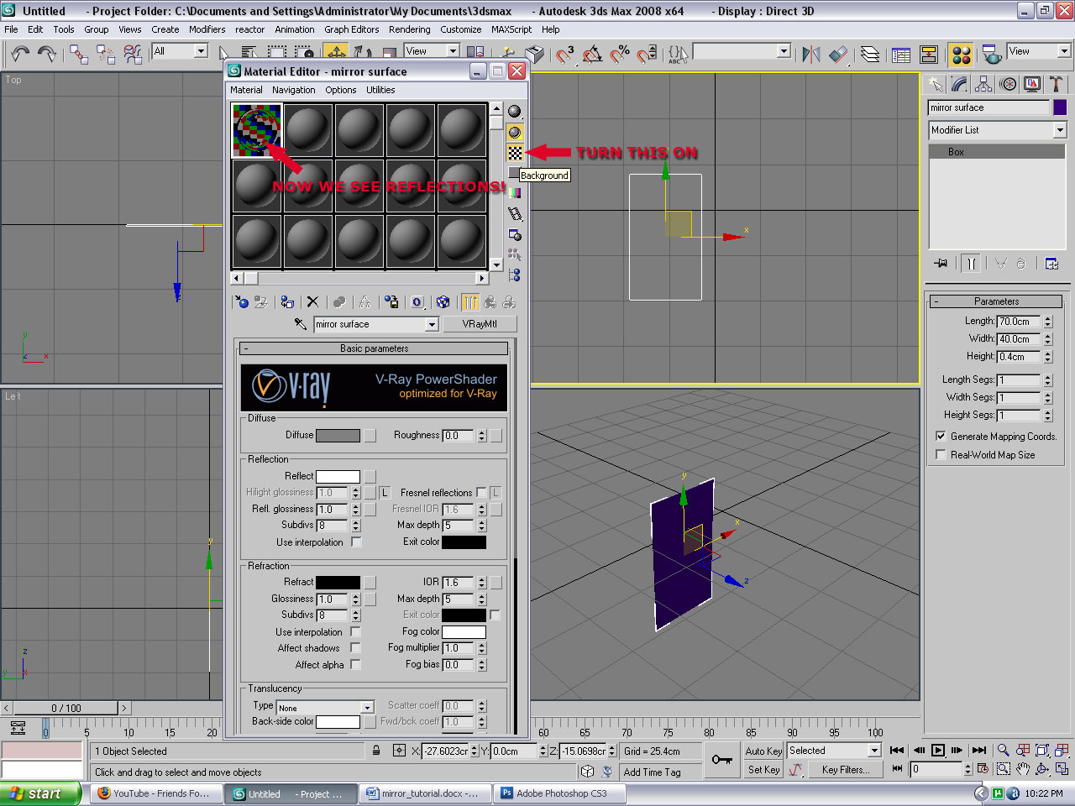Click the Diffuse color swatch
Image resolution: width=1075 pixels, height=806 pixels.
(338, 435)
